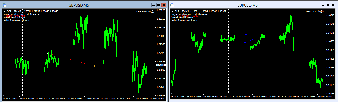Click the KHS 3000_fix smiley face in GBPUSD chart

152,11
